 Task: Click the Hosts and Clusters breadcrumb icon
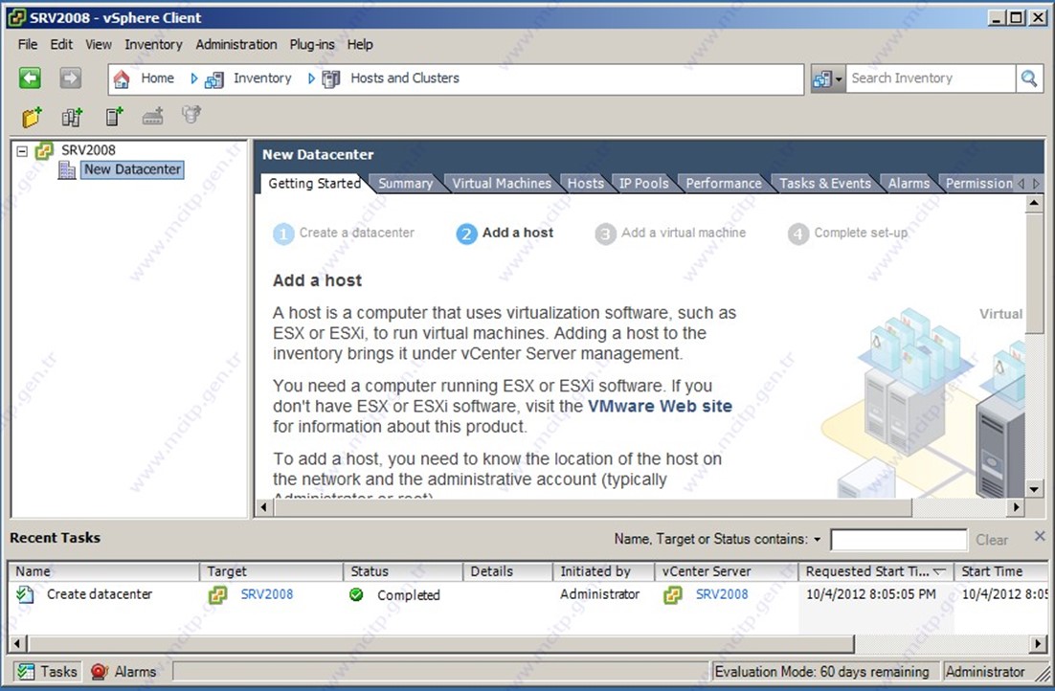point(331,79)
